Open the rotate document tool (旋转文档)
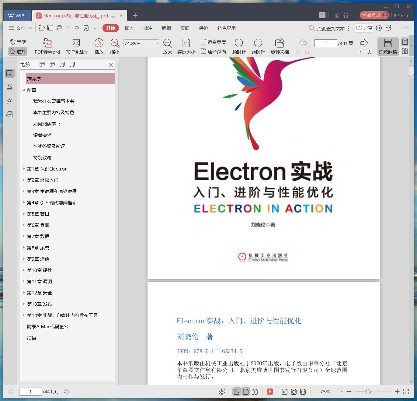The image size is (417, 401). 280,47
